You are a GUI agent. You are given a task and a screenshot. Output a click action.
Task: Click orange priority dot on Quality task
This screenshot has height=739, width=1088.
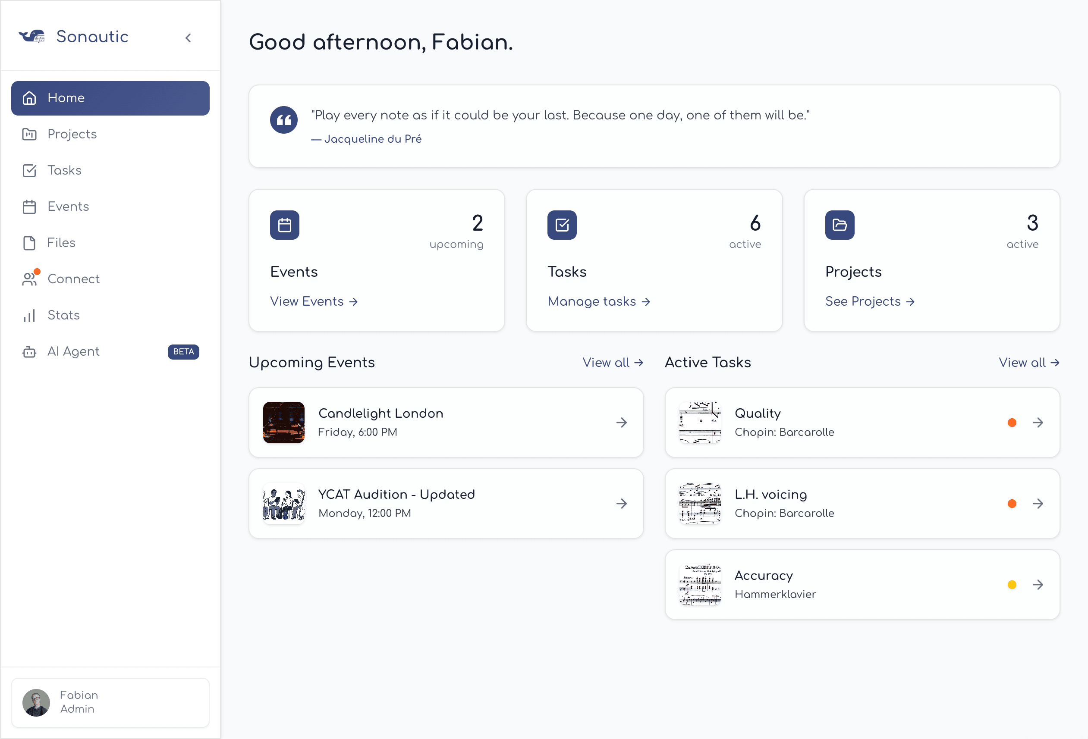[1011, 423]
